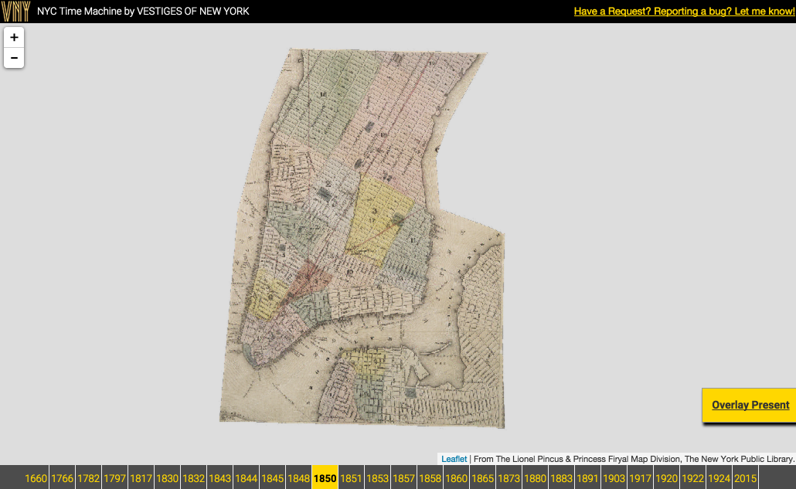Click the NYC Time Machine title text
The width and height of the screenshot is (796, 489).
pos(143,11)
